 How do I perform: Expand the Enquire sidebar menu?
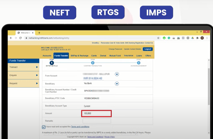pyautogui.click(x=24, y=75)
